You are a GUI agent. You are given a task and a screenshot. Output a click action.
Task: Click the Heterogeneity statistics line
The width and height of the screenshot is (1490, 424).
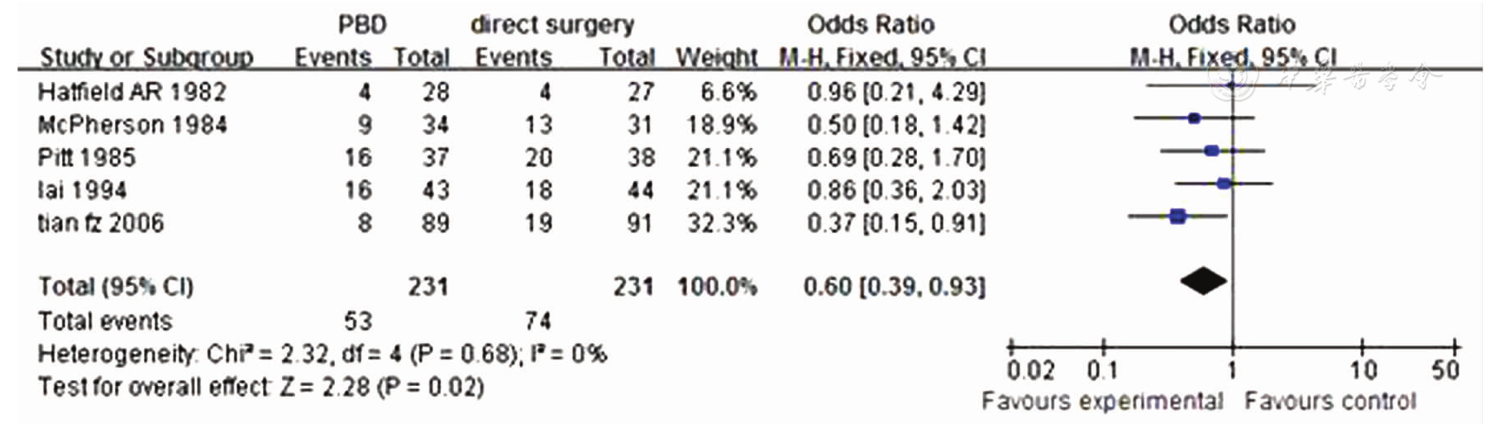tap(322, 355)
